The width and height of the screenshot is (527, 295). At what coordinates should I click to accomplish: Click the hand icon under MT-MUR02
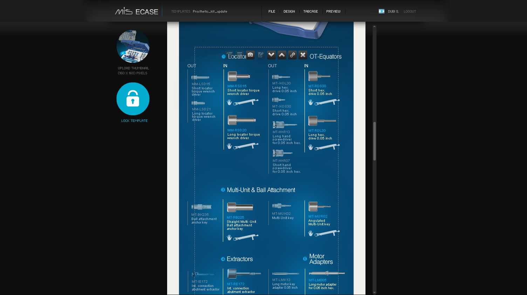pyautogui.click(x=311, y=233)
